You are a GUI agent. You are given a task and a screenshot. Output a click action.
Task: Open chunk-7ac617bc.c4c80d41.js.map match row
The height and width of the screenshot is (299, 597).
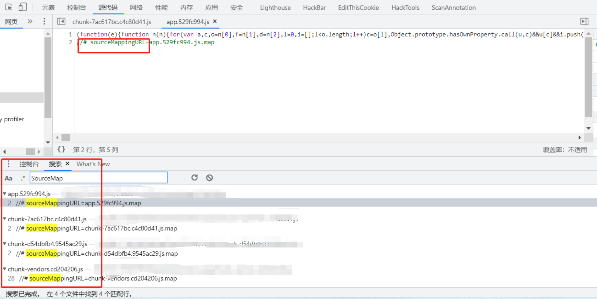(x=298, y=228)
